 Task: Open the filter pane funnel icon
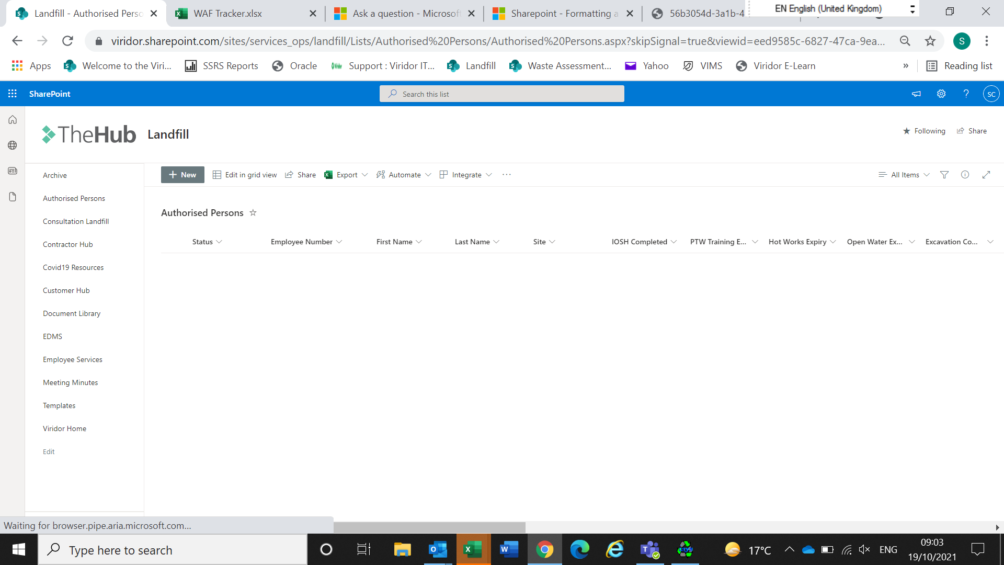[x=944, y=175]
